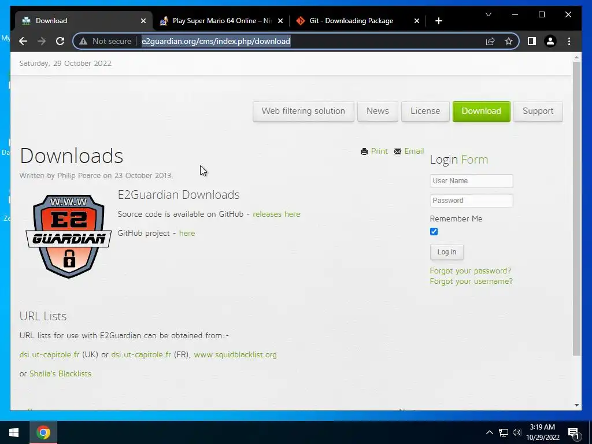Open the notification center icon

point(573,432)
